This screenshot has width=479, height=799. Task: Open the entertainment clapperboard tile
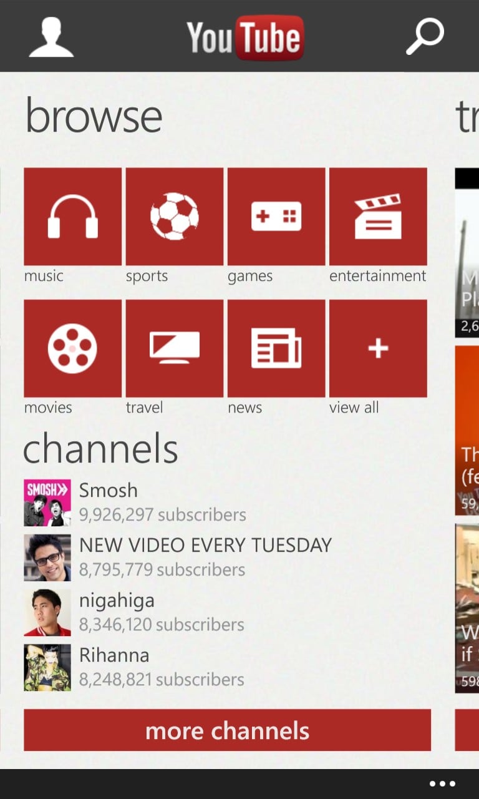pyautogui.click(x=378, y=217)
